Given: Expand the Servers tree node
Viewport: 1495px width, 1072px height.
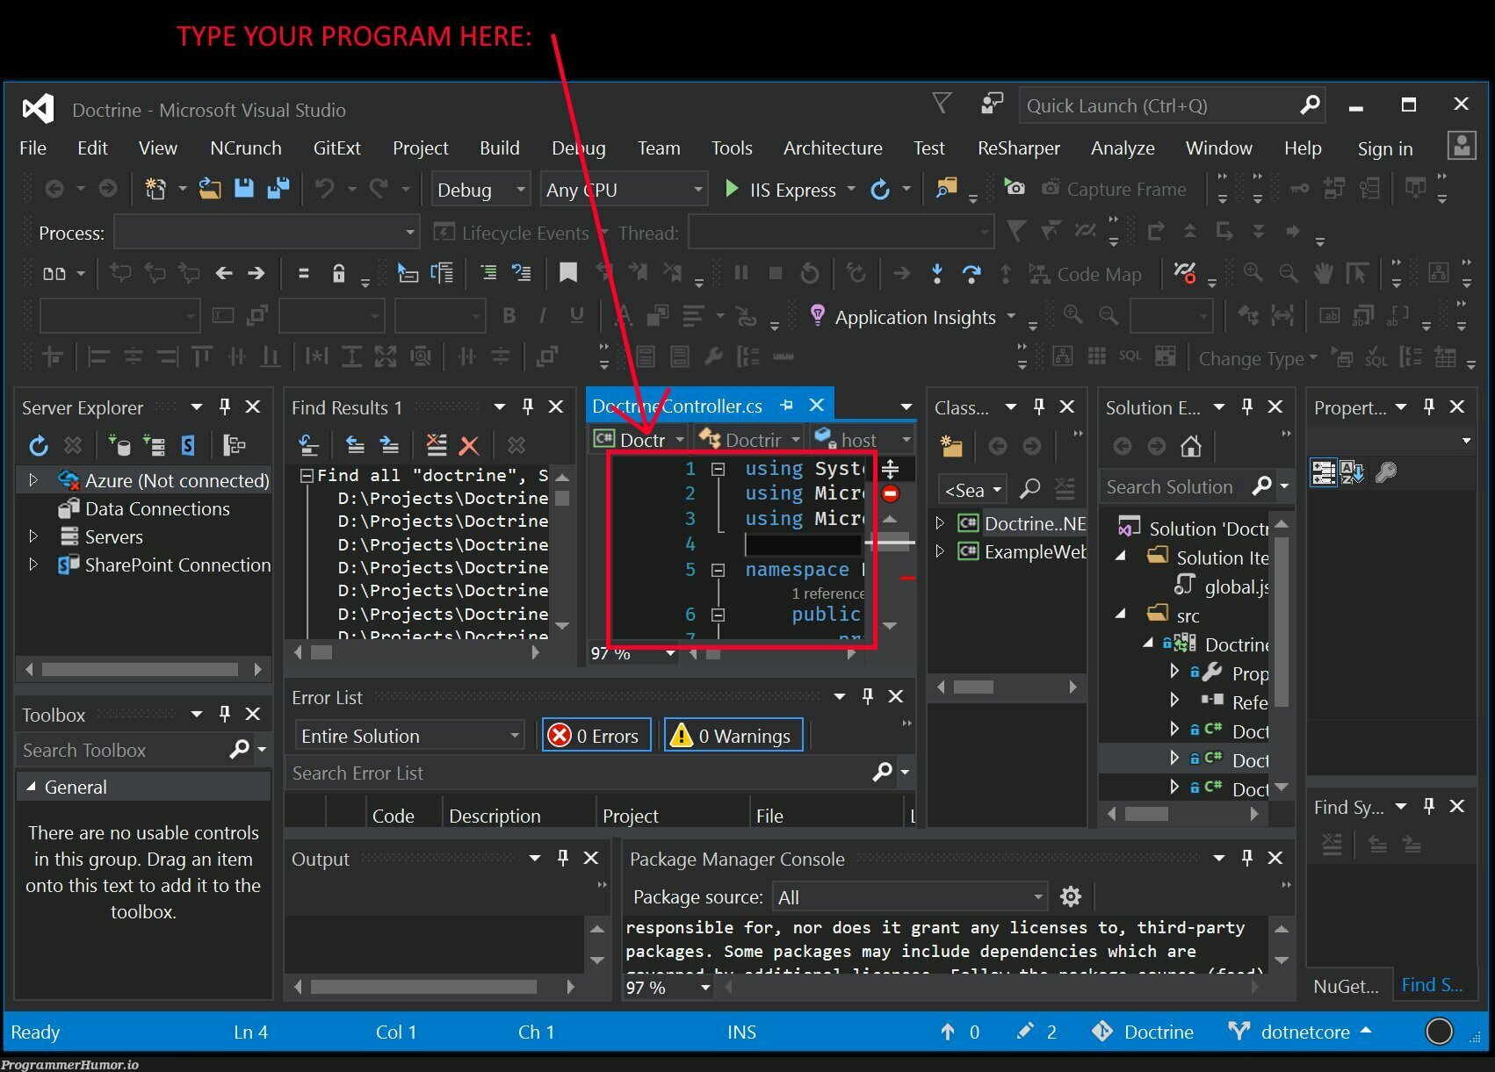Looking at the screenshot, I should 33,536.
